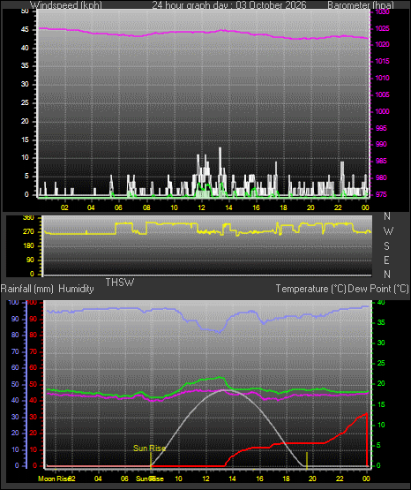
Task: Click the S compass direction label
Action: (386, 246)
